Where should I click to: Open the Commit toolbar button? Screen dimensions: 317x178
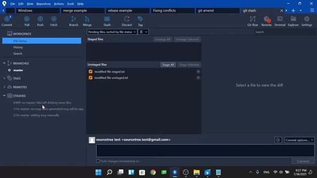tap(7, 21)
